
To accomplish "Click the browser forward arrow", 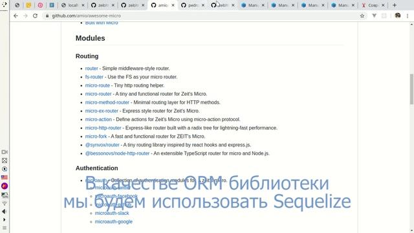I will pos(25,16).
